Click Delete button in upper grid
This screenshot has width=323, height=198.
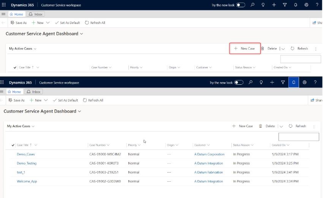point(269,48)
